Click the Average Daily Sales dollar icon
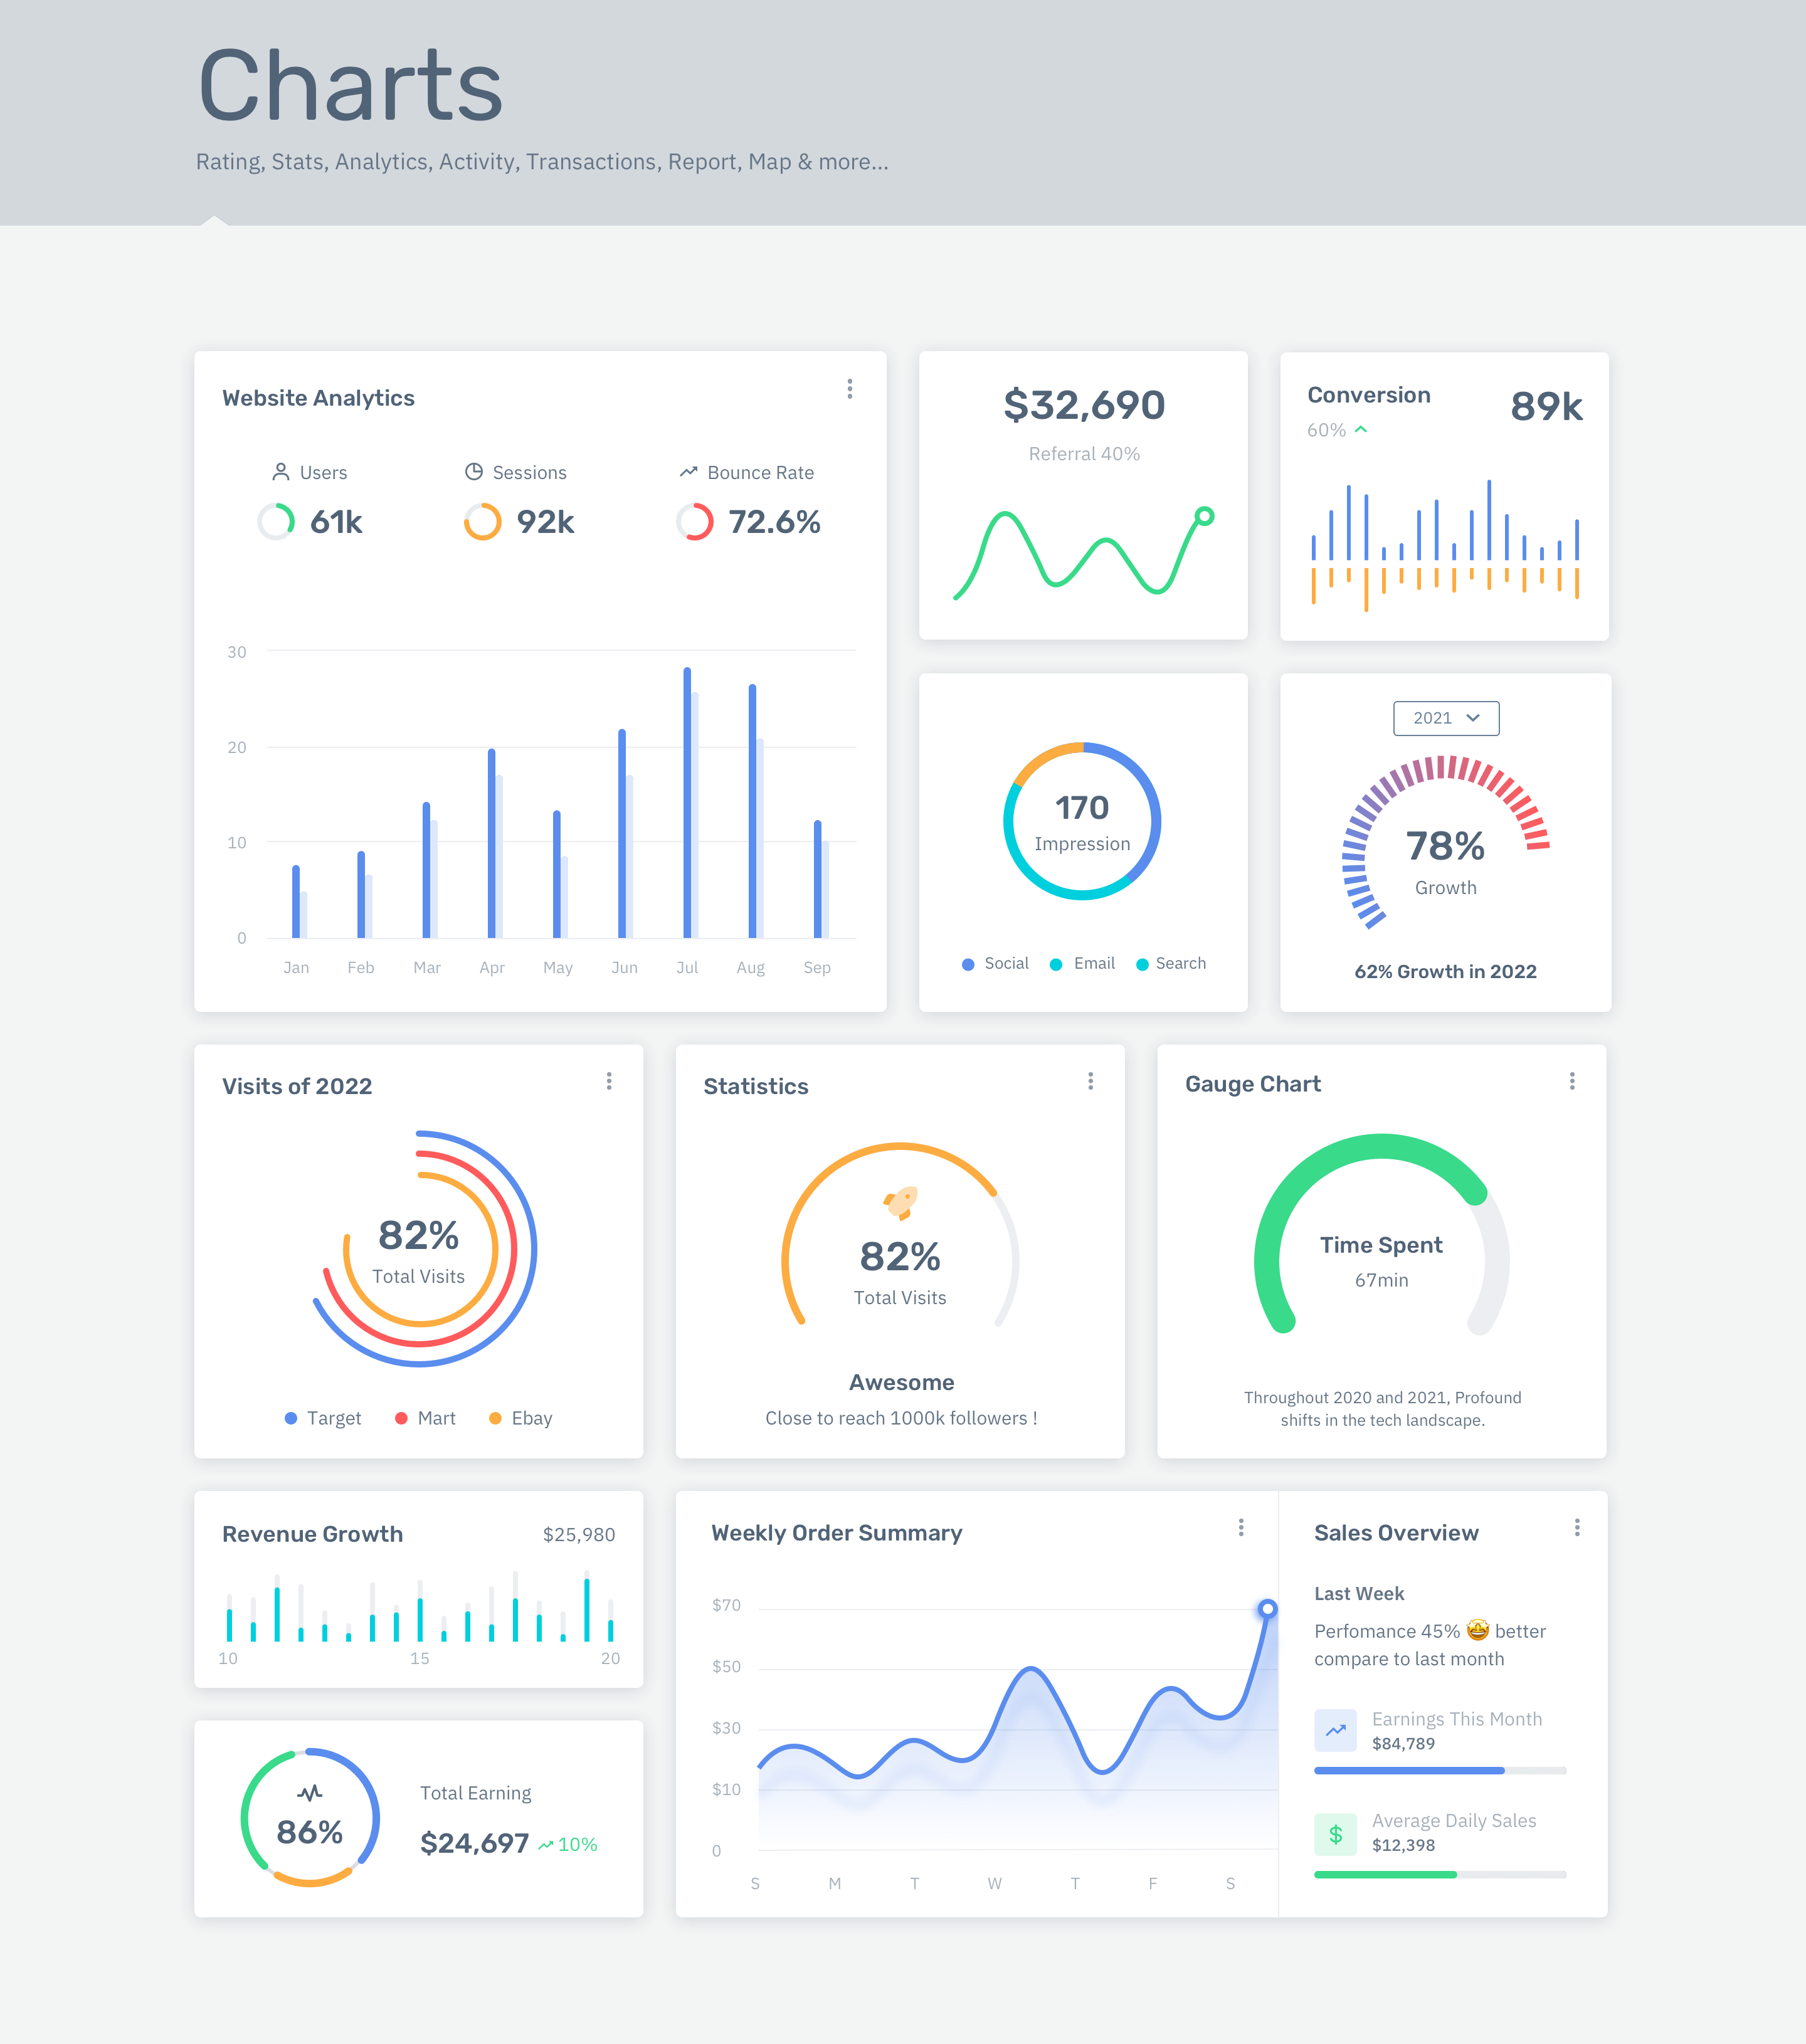1806x2044 pixels. (1335, 1834)
